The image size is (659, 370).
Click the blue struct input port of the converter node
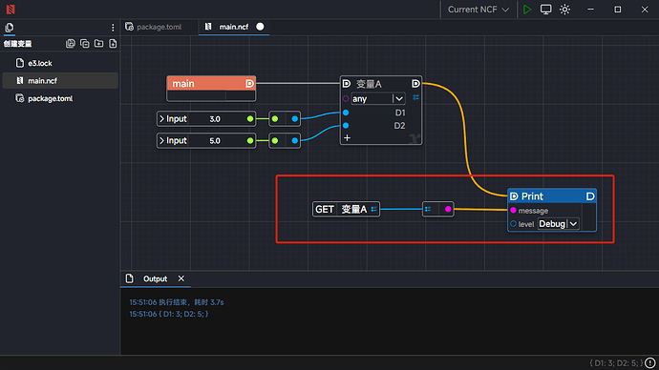(x=428, y=209)
